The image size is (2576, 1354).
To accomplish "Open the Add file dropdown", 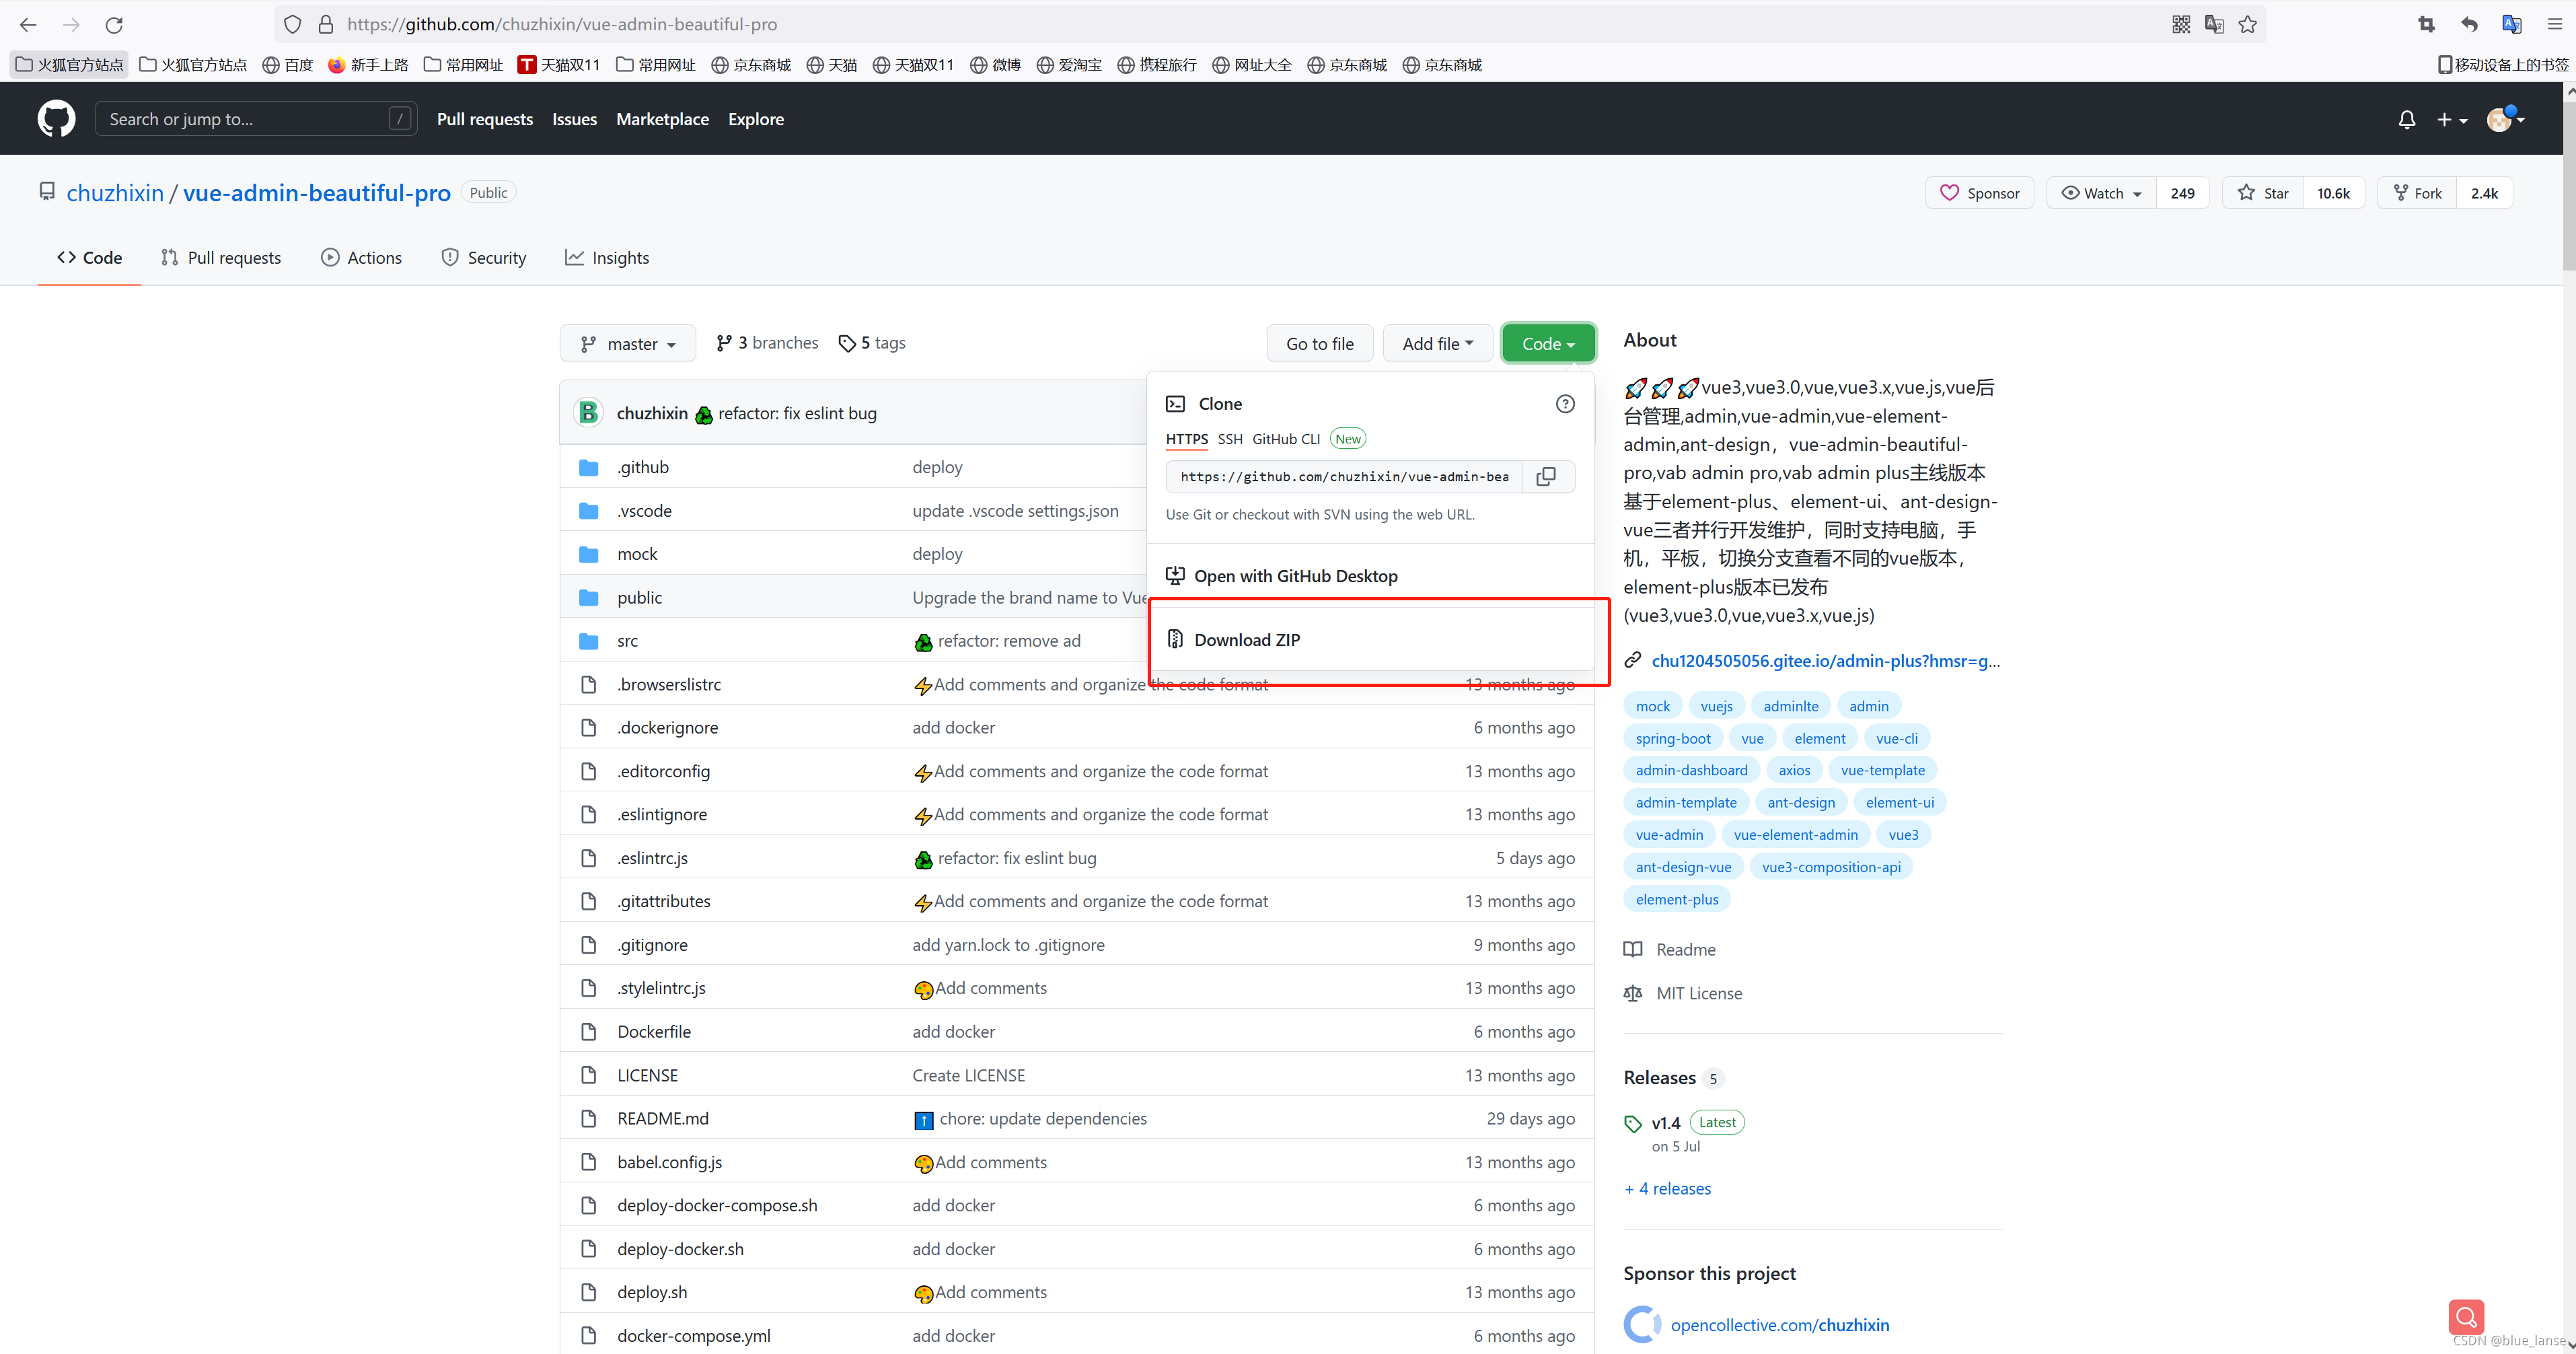I will pyautogui.click(x=1437, y=344).
